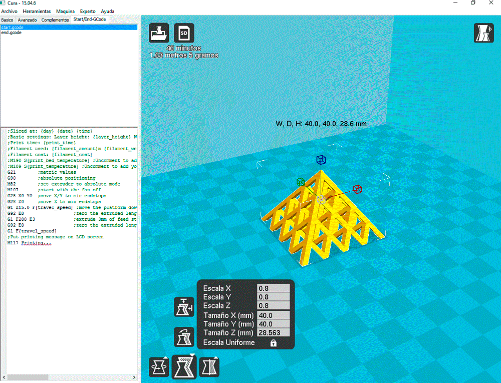Click the G1 F200 E3 extrude line
This screenshot has width=501, height=383.
(72, 219)
